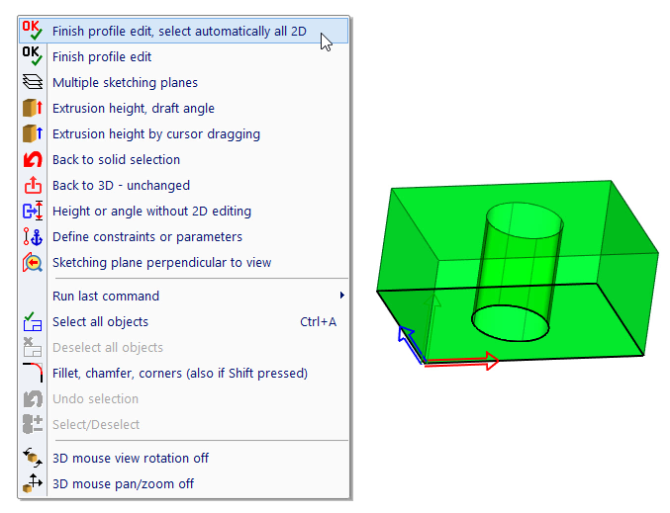
Task: Choose Finish profile edit, select automatically all 2D
Action: [x=179, y=32]
